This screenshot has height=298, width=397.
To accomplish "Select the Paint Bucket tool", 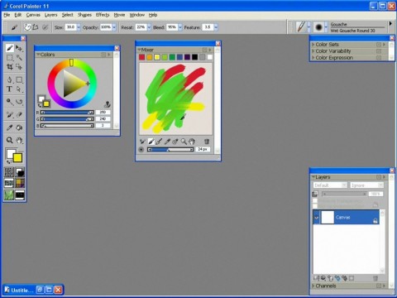I will (x=19, y=127).
